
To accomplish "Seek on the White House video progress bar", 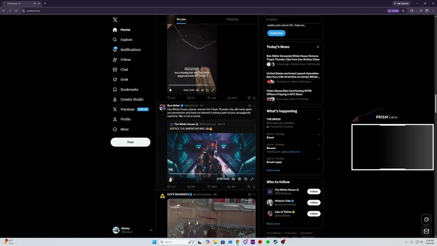I will click(211, 174).
